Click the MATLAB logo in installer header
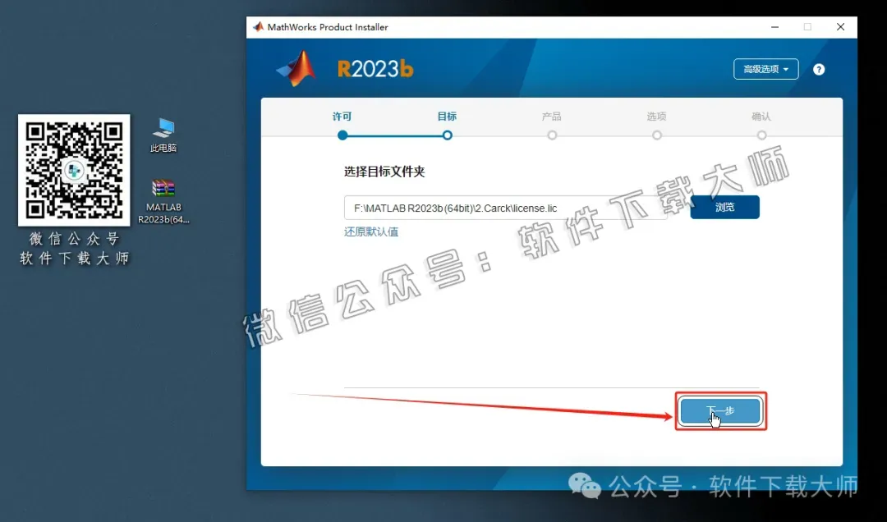887x522 pixels. 296,68
